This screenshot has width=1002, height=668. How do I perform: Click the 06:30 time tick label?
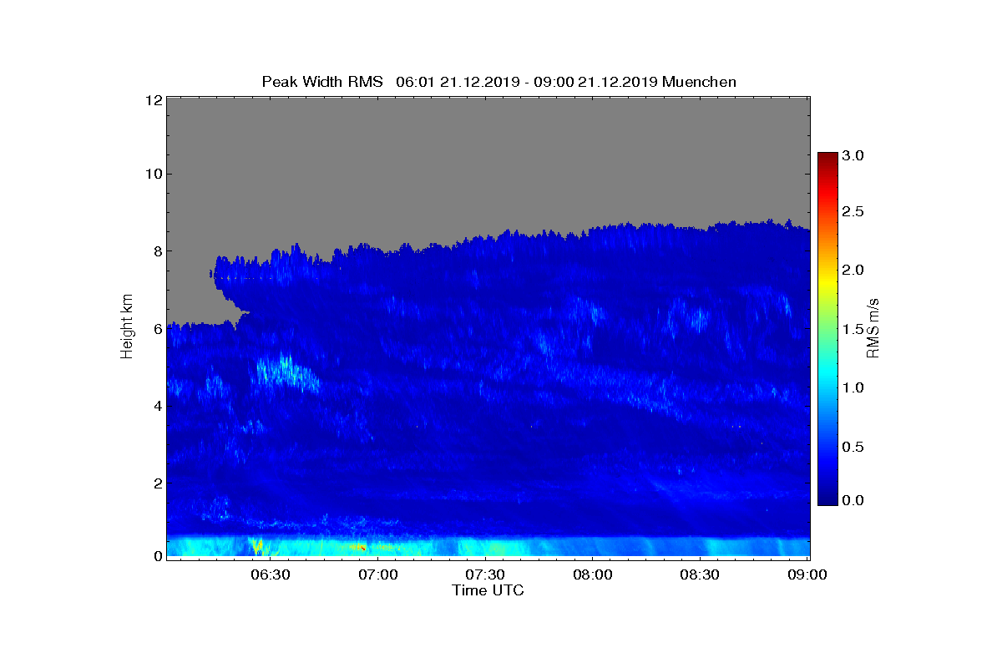[x=271, y=575]
